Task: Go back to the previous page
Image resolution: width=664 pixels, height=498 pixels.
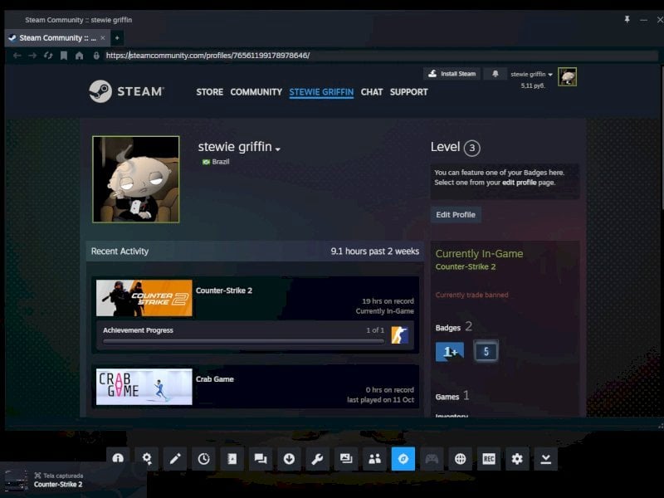Action: [17, 56]
